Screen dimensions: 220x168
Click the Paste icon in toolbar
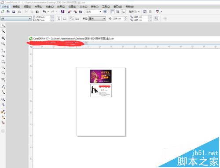point(37,12)
